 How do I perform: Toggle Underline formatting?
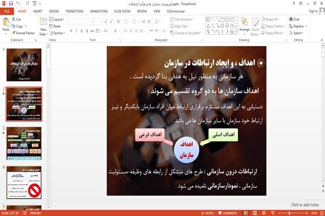point(81,31)
